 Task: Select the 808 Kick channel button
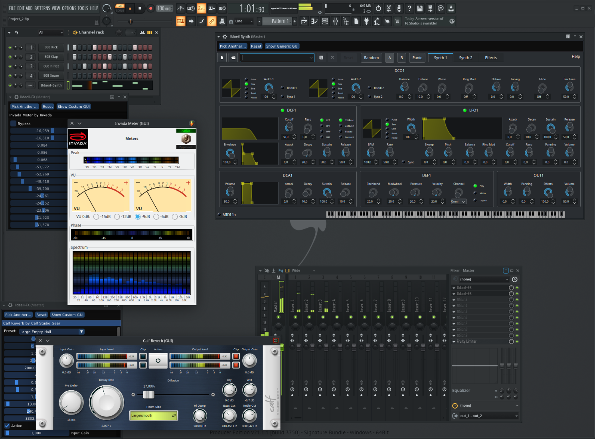pos(51,47)
